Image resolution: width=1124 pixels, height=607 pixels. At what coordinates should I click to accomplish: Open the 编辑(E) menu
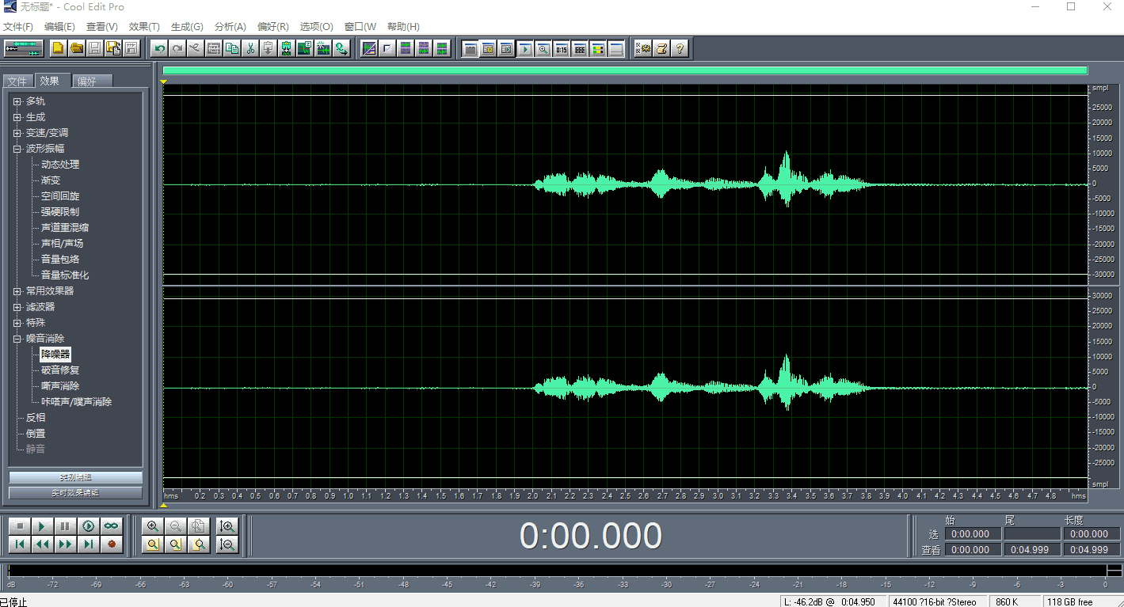click(x=59, y=27)
